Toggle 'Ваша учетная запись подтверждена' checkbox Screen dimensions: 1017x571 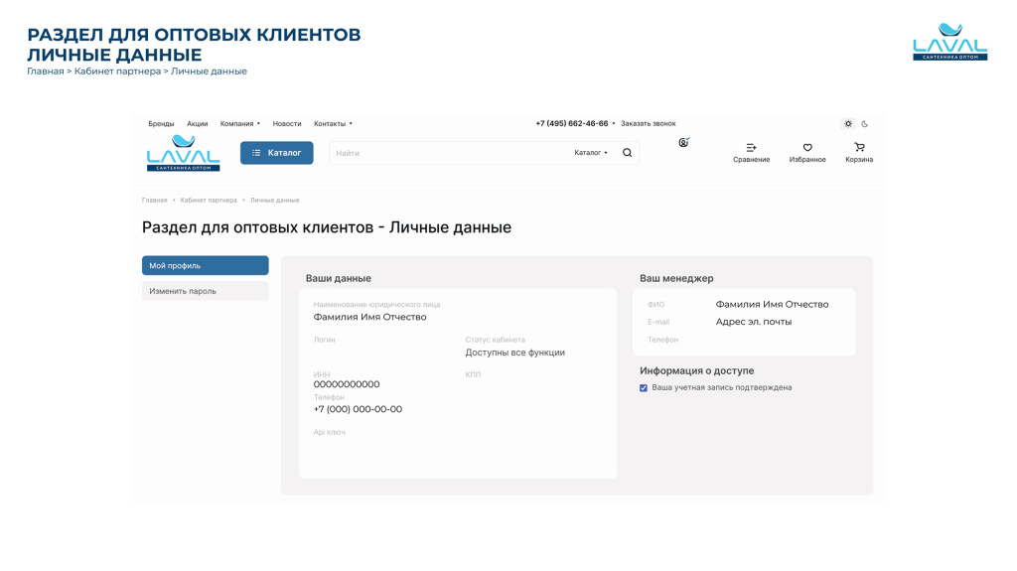[644, 388]
